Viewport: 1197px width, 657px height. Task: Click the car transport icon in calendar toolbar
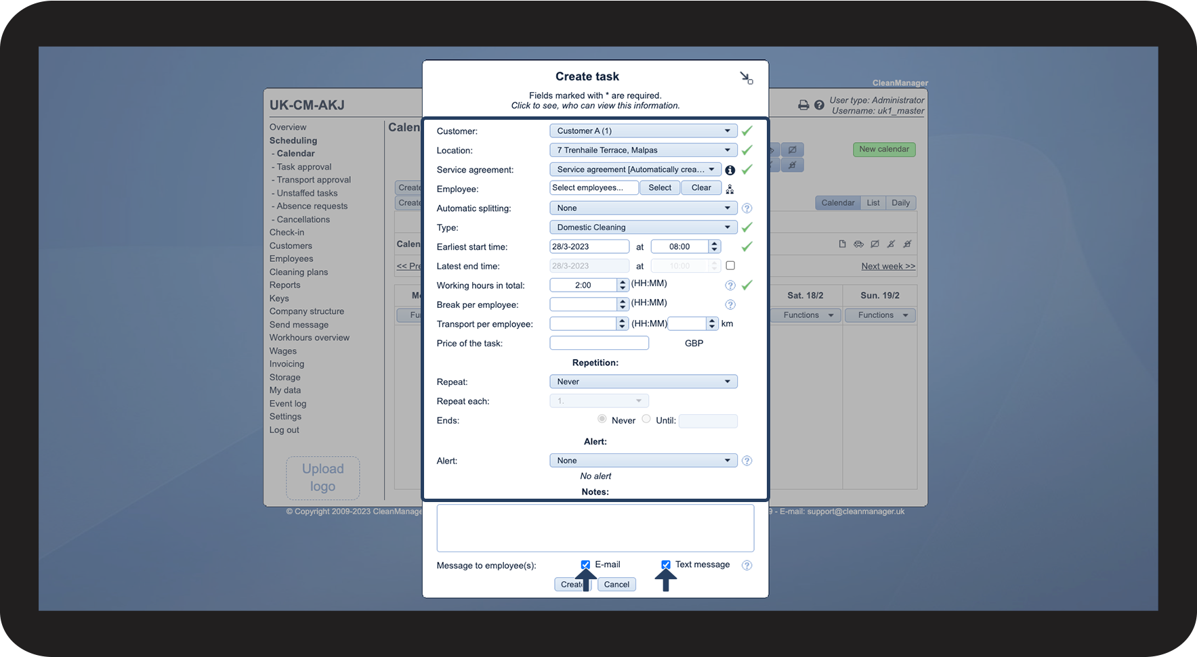coord(858,244)
